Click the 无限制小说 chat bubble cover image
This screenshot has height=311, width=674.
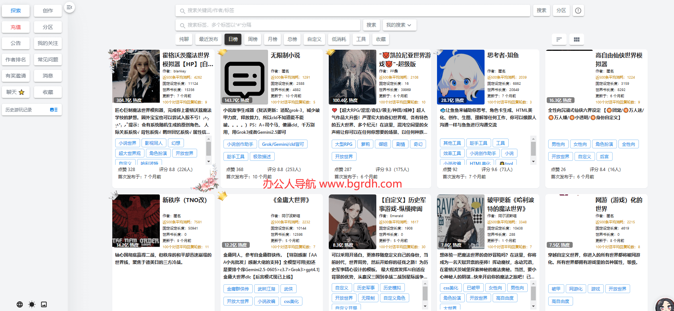pos(244,77)
